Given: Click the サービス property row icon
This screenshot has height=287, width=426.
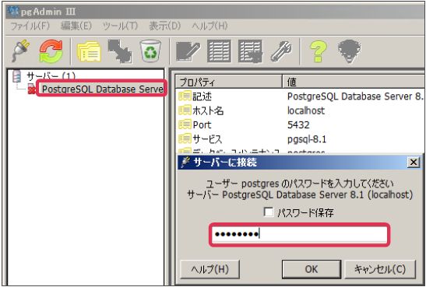Looking at the screenshot, I should click(x=185, y=139).
